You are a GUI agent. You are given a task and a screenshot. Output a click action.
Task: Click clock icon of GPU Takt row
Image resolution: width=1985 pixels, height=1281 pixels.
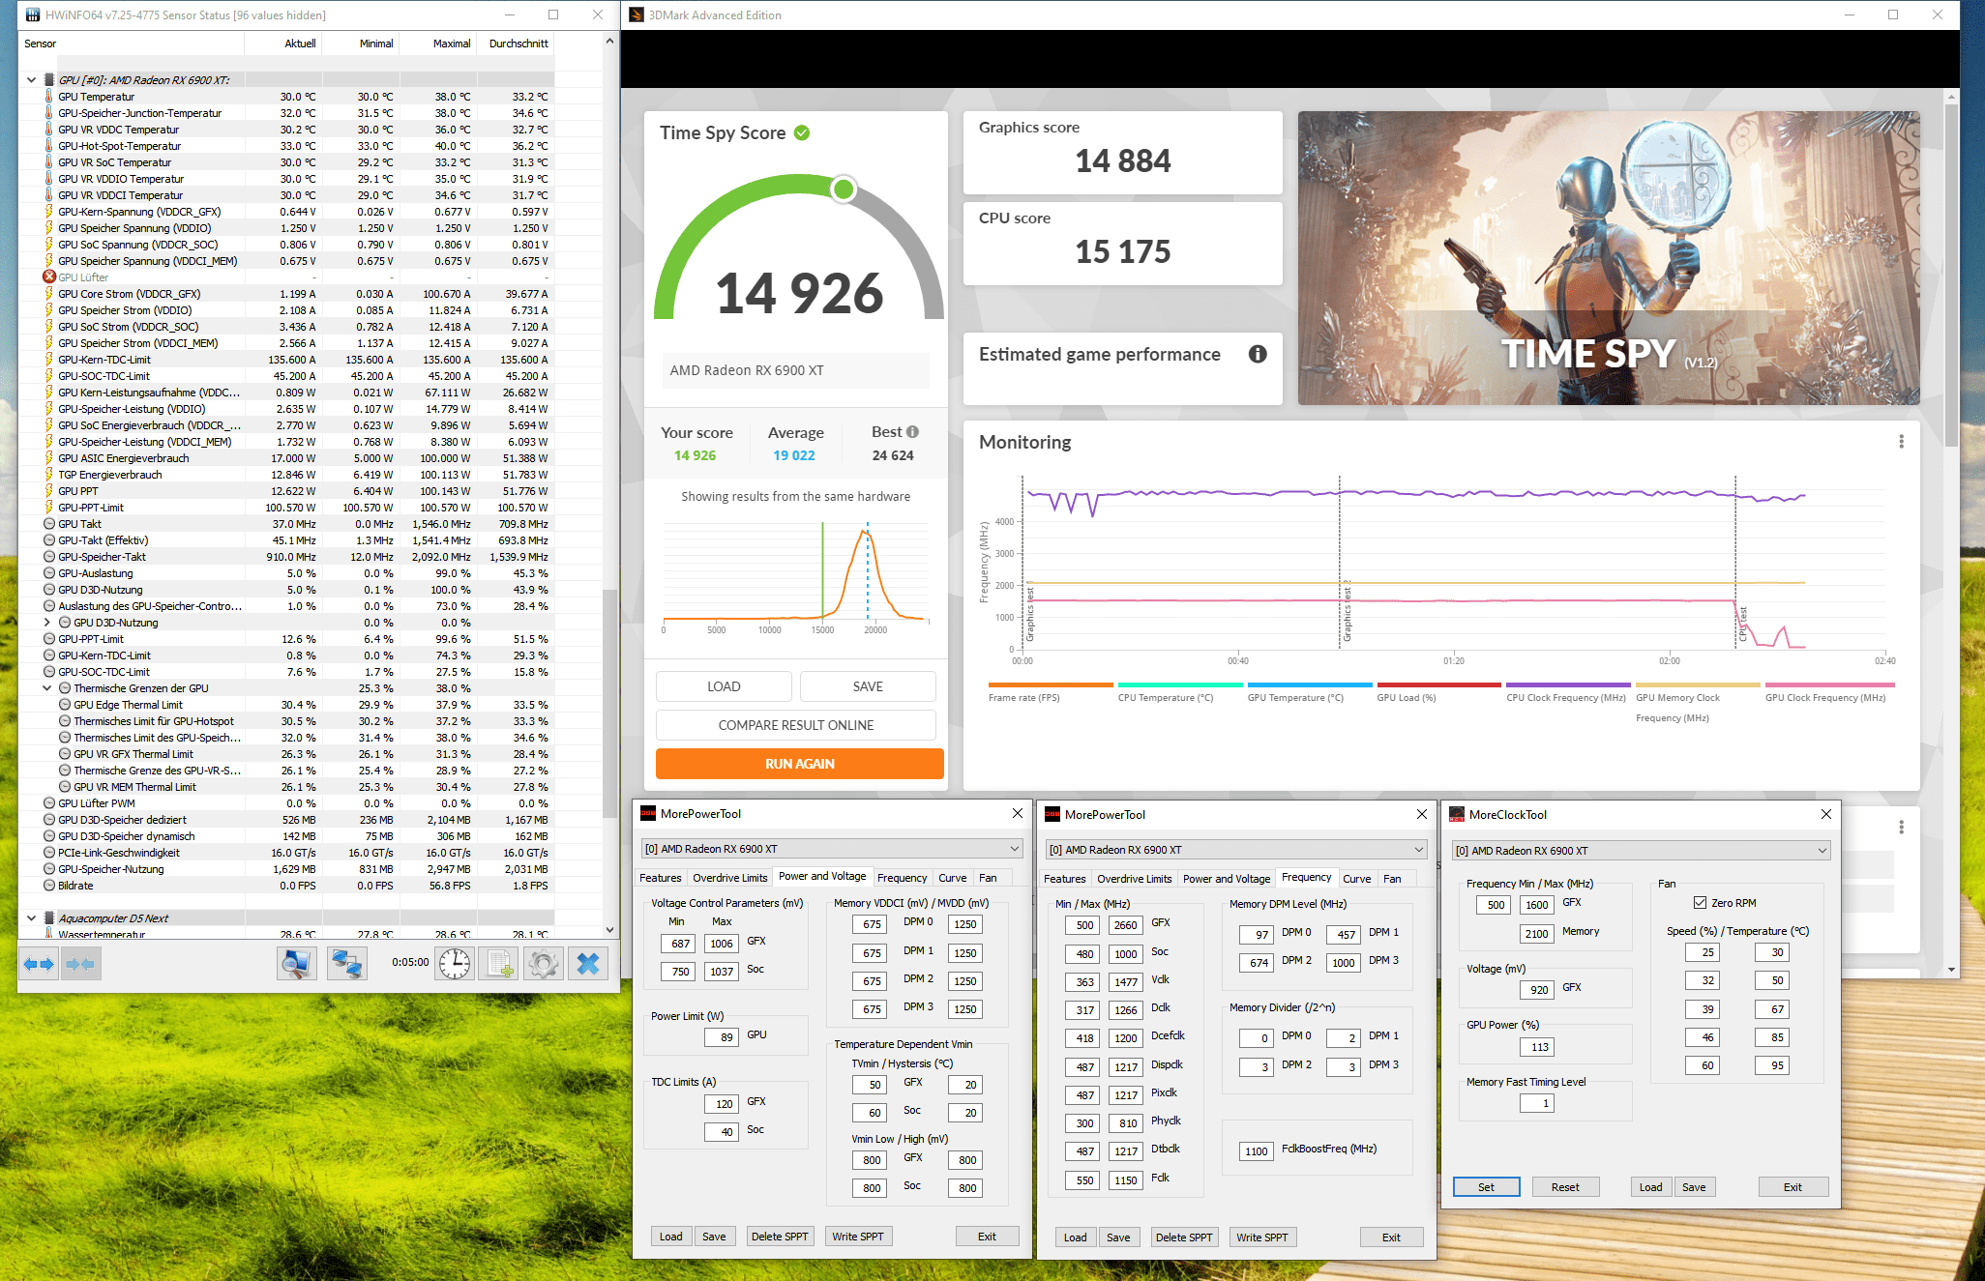[49, 524]
